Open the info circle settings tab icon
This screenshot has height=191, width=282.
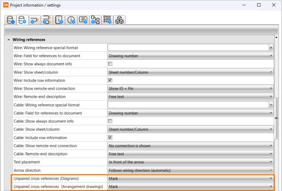(x=71, y=20)
